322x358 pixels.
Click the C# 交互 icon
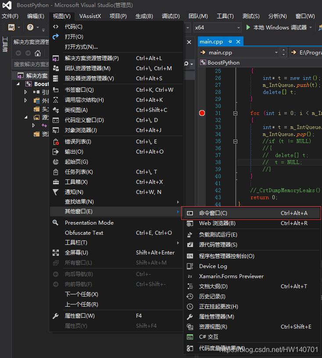point(190,337)
